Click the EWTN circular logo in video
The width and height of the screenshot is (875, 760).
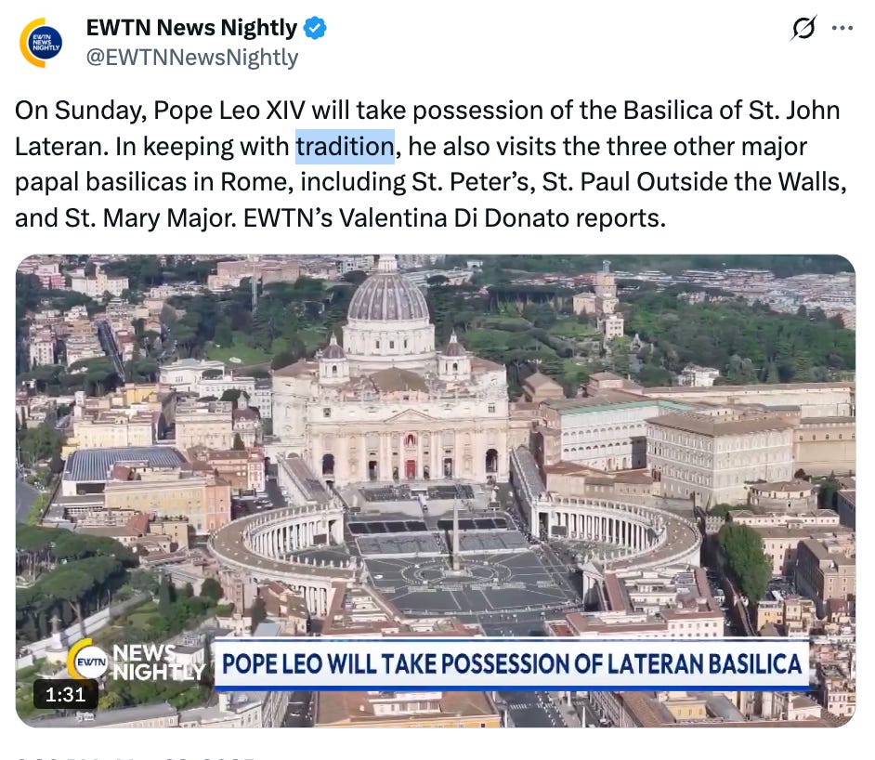[90, 662]
